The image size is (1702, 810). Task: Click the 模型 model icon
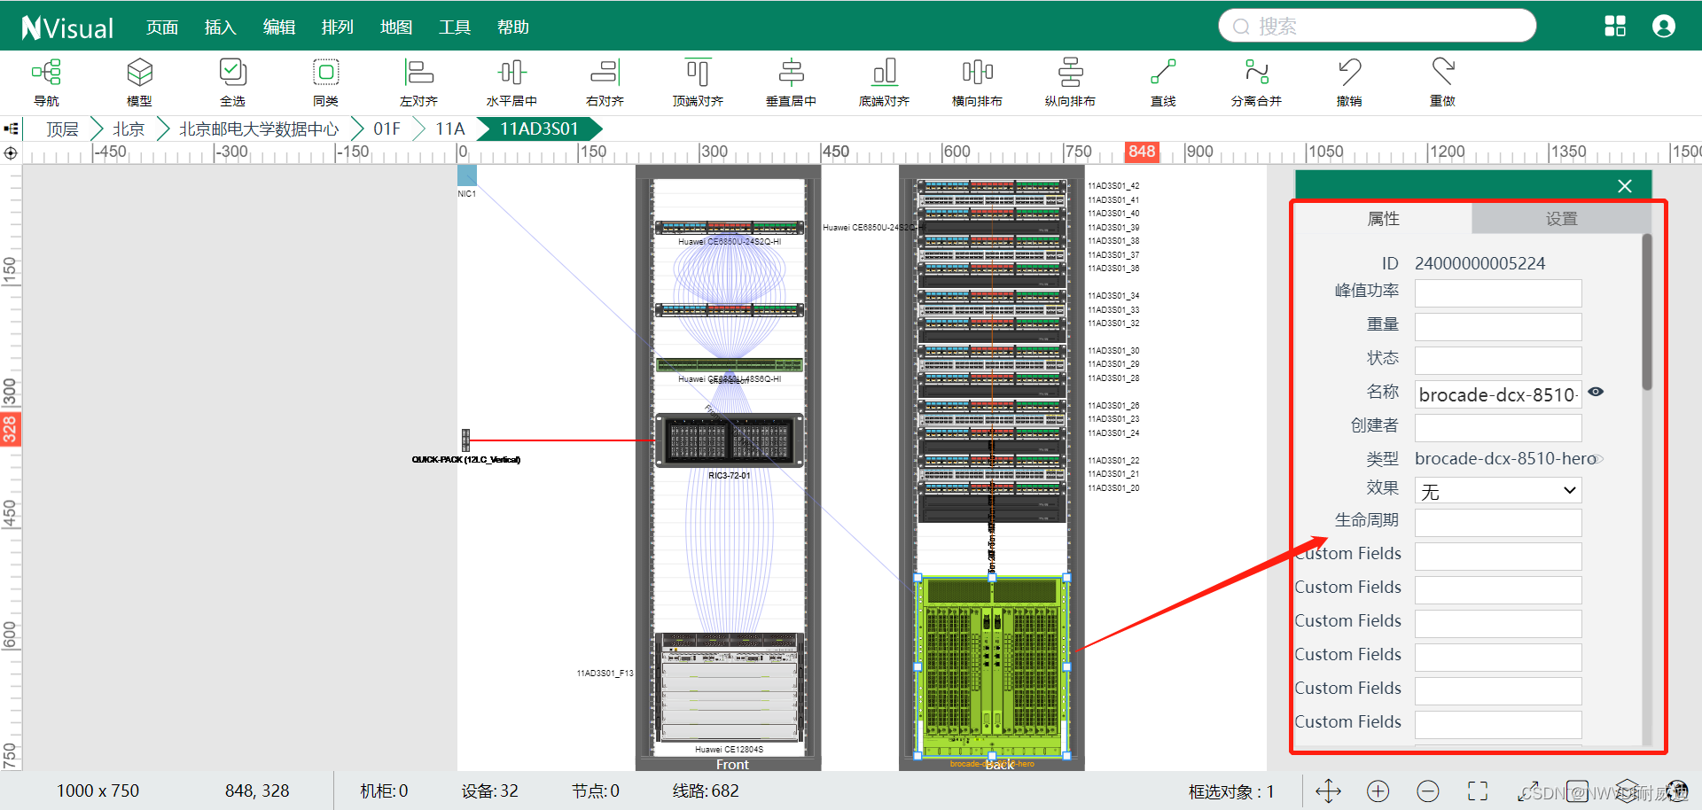(139, 82)
